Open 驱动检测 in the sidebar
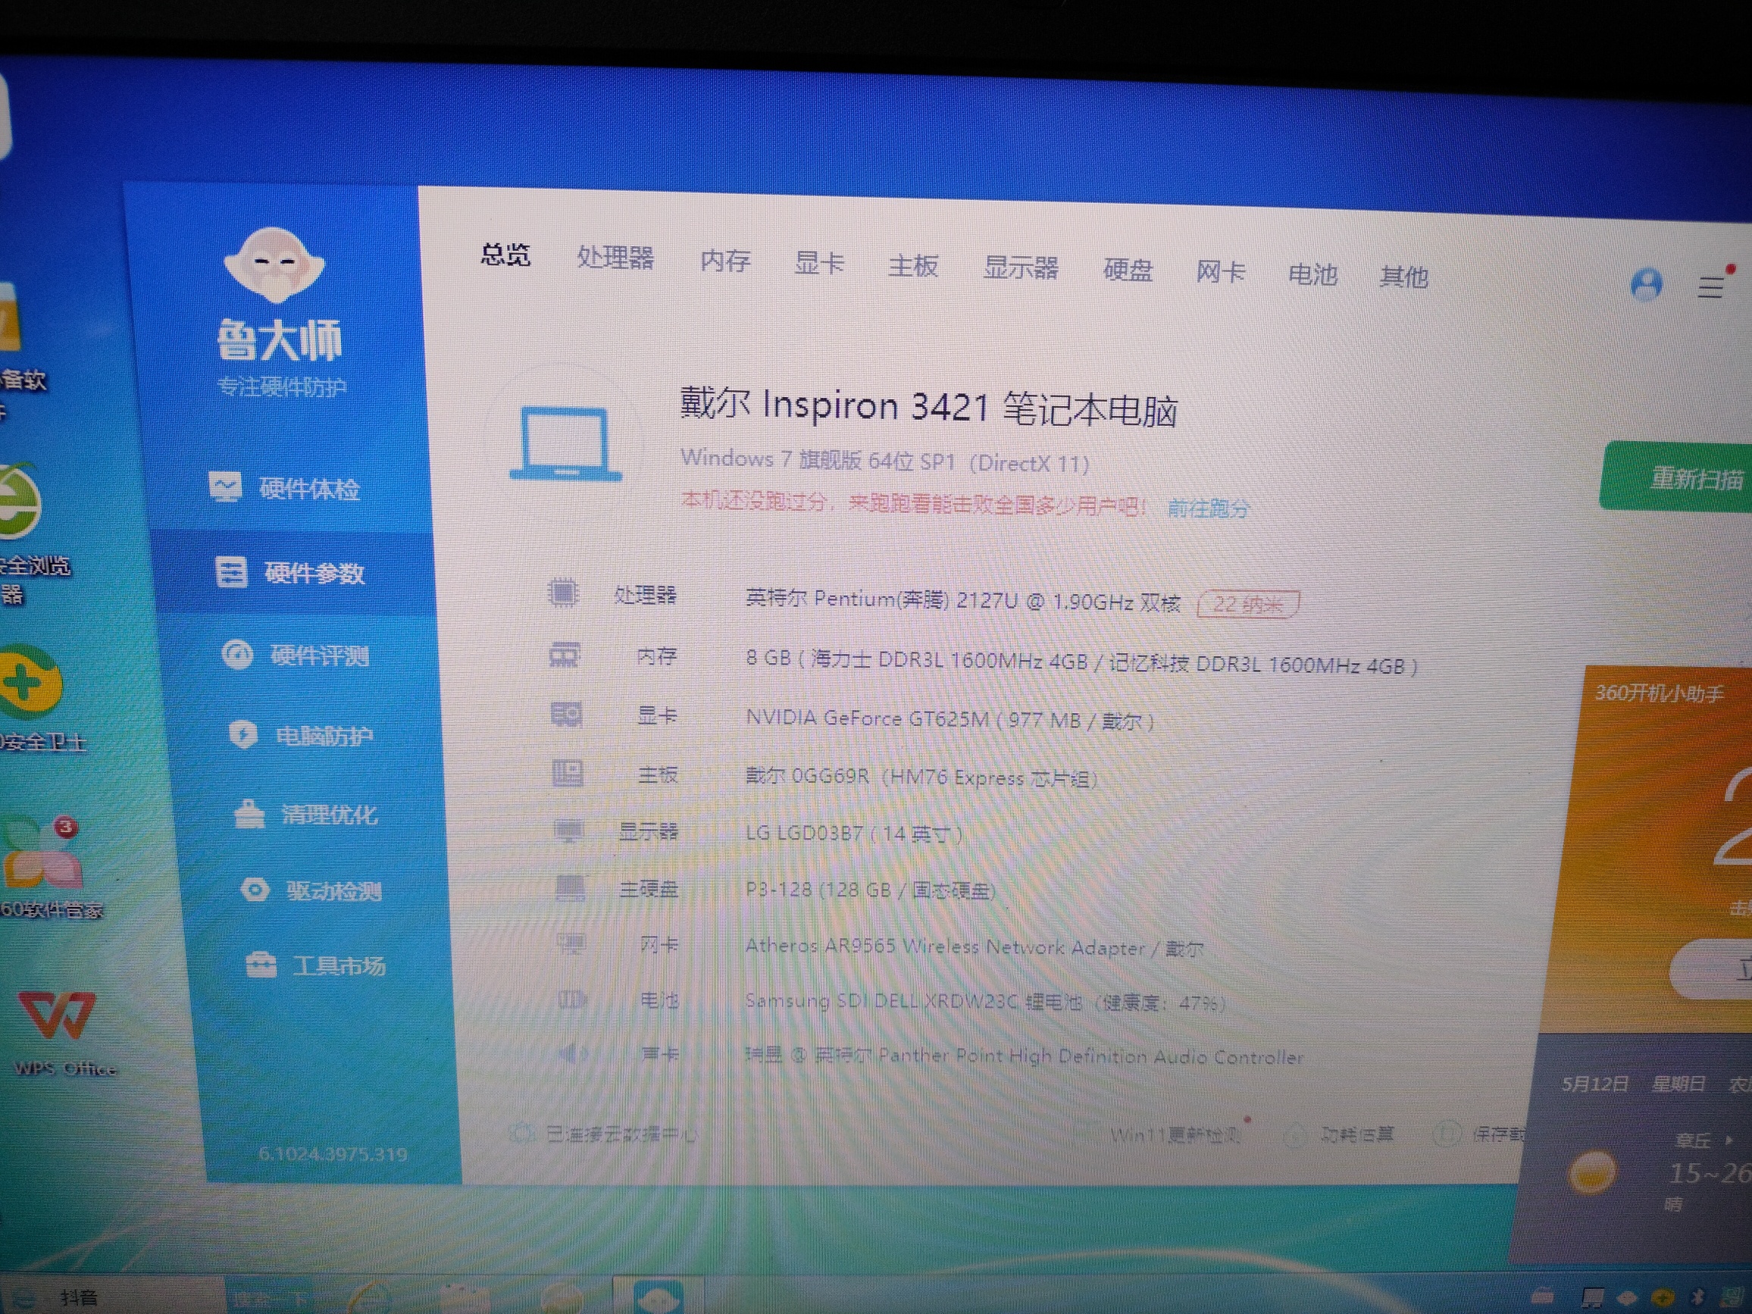Viewport: 1752px width, 1314px height. pos(311,891)
